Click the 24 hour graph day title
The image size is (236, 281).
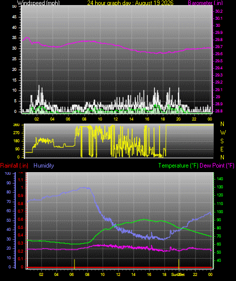point(131,3)
